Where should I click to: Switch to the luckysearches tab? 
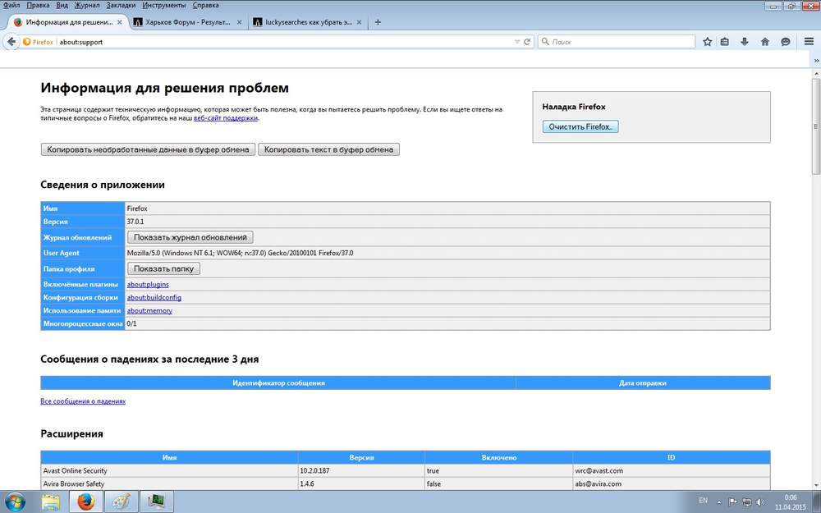308,22
